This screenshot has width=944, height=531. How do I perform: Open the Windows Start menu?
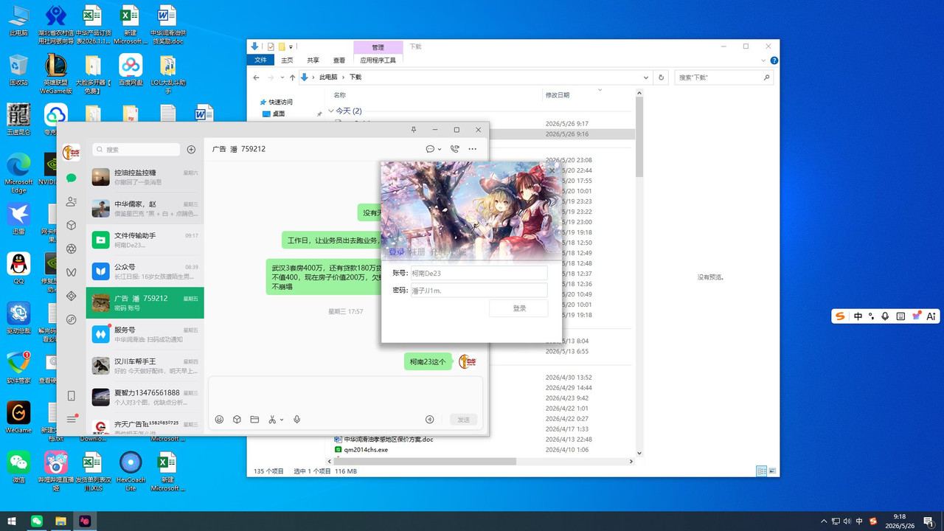[x=12, y=521]
